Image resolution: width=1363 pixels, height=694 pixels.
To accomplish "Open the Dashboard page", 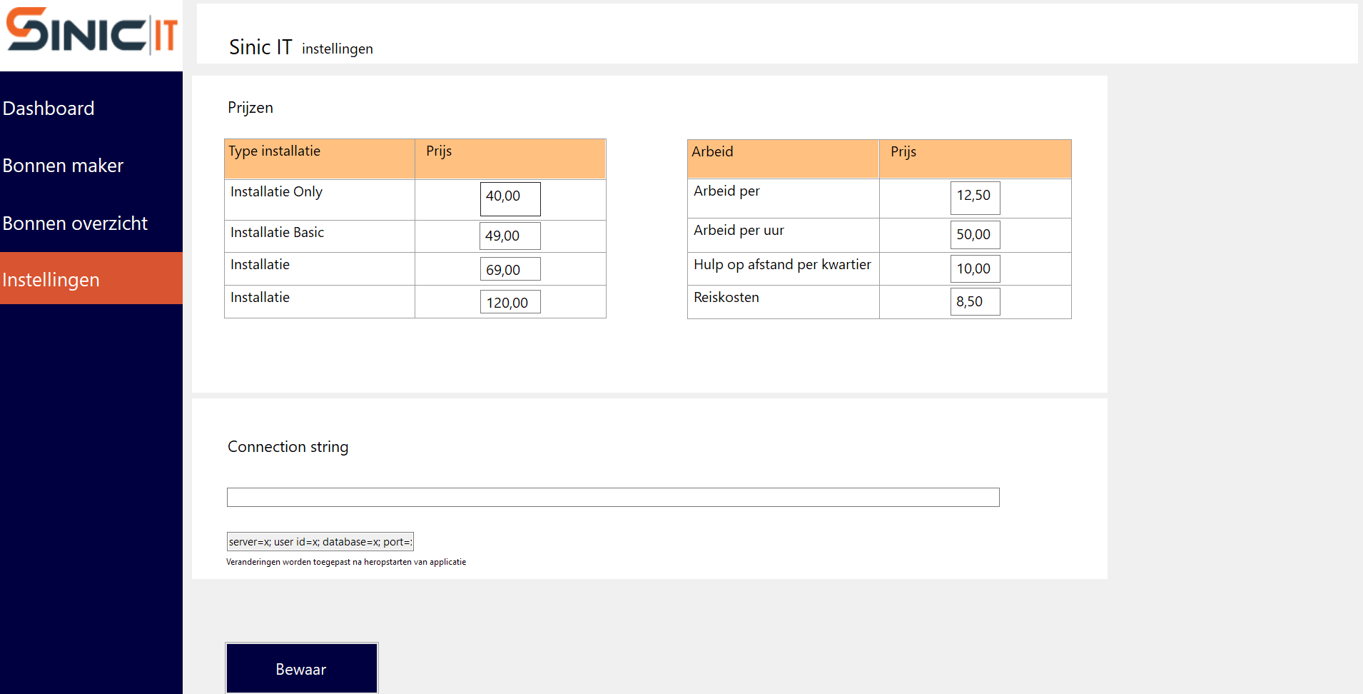I will coord(49,109).
